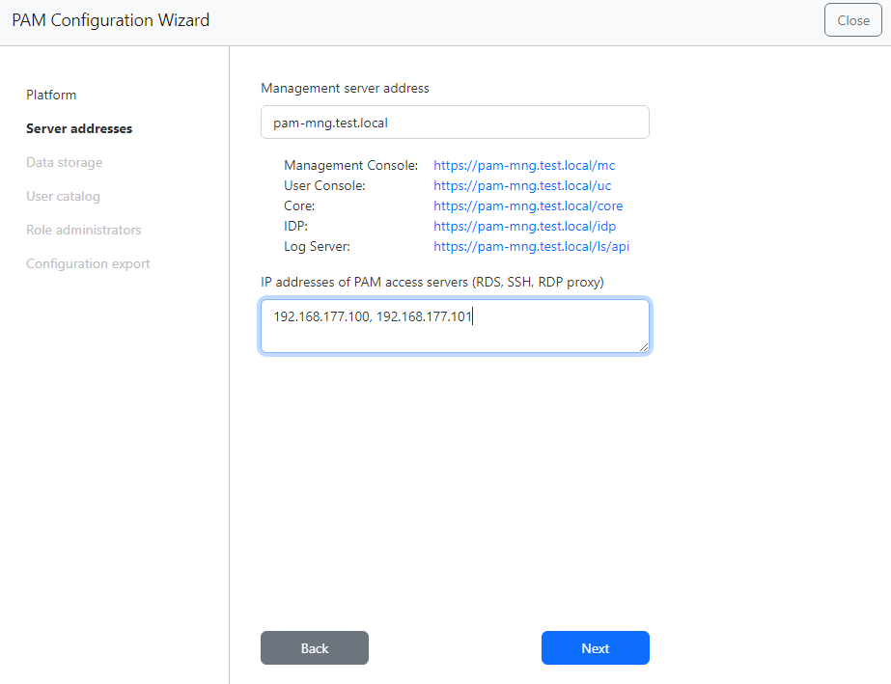The image size is (891, 684).
Task: Follow the User Console /uc link
Action: [522, 185]
